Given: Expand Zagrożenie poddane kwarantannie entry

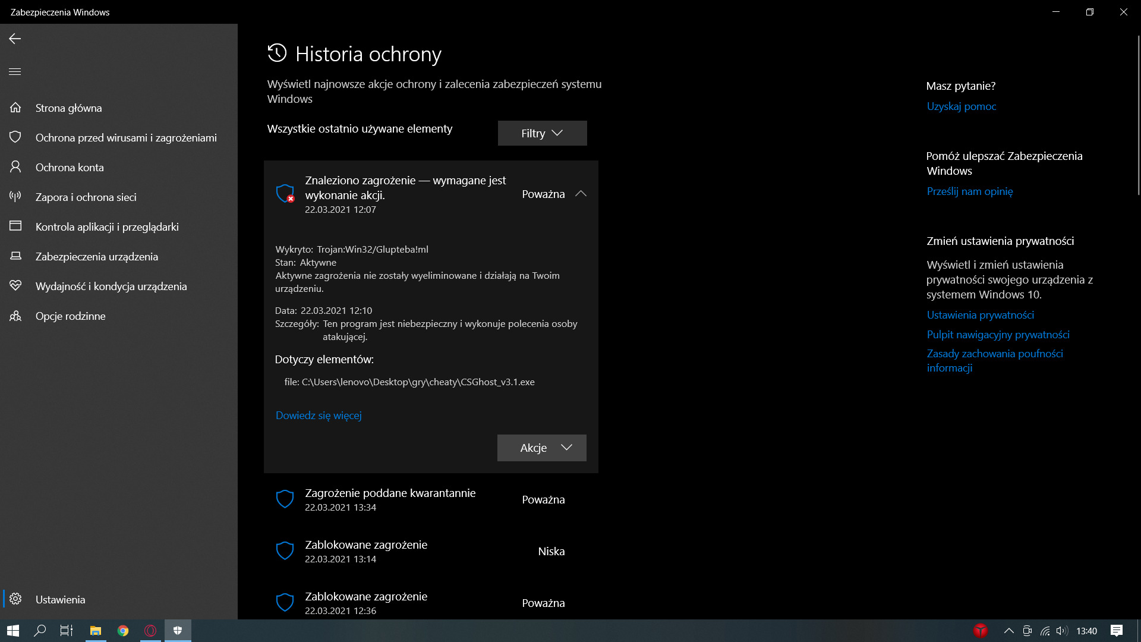Looking at the screenshot, I should (x=431, y=499).
